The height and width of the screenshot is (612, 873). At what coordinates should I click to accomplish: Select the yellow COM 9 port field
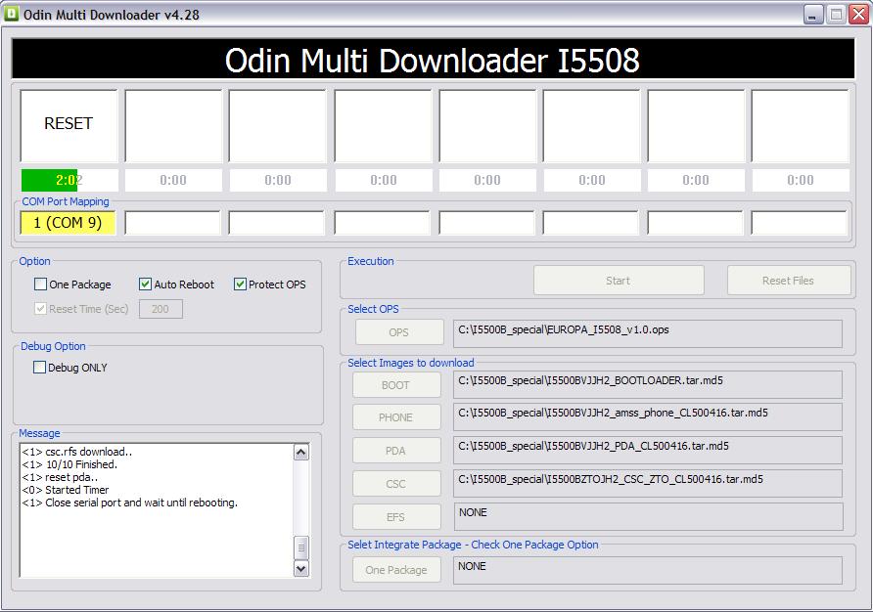pos(68,223)
